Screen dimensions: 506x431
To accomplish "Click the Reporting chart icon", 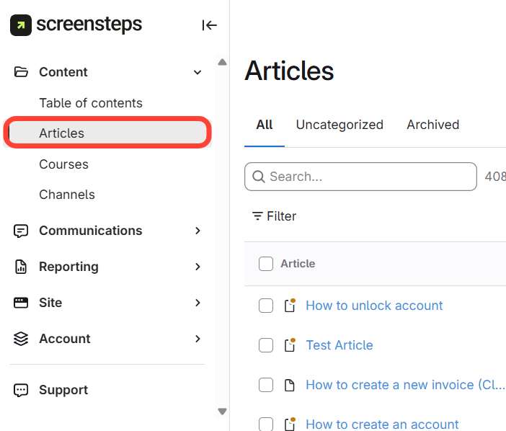I will tap(21, 267).
